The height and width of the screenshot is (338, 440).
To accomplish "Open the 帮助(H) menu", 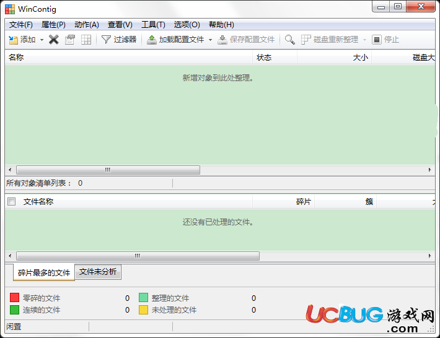I will click(221, 25).
